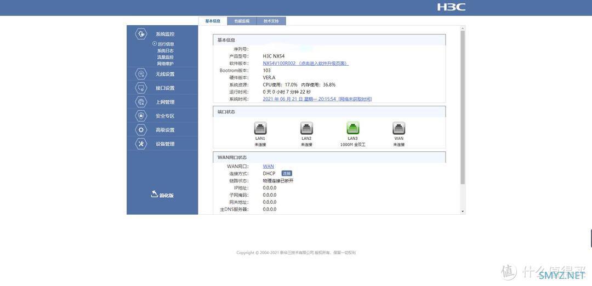Select the 系统日志 submenu item
Viewport: 592px width, 286px height.
[x=166, y=50]
